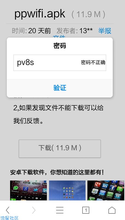Click the 密码不正确 error message
The height and width of the screenshot is (220, 125).
tap(93, 63)
